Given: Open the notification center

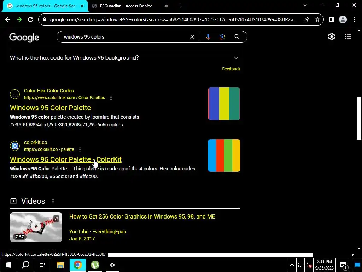Looking at the screenshot, I should point(344,265).
